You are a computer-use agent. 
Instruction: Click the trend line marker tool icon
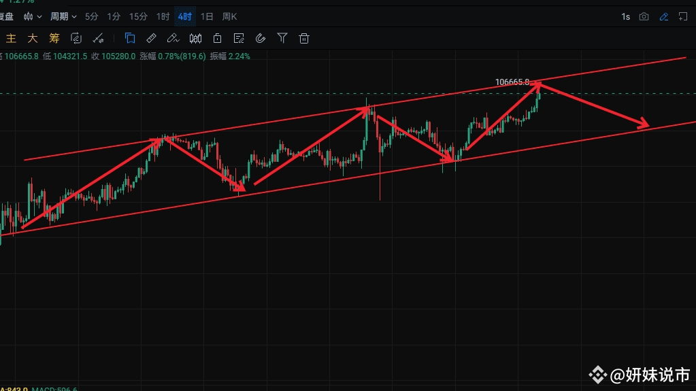[x=98, y=39]
